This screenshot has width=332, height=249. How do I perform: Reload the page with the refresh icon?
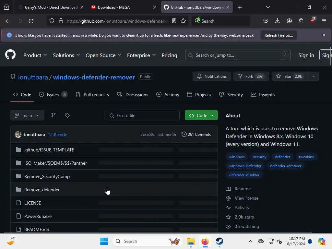tap(31, 21)
